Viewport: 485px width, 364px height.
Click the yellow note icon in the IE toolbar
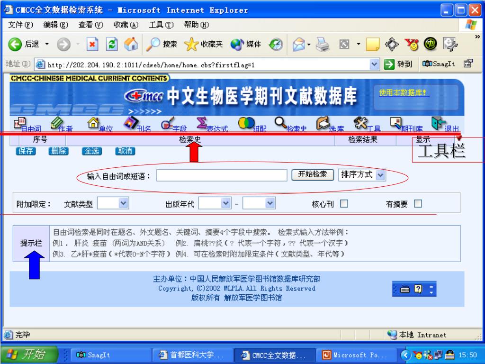(x=373, y=44)
